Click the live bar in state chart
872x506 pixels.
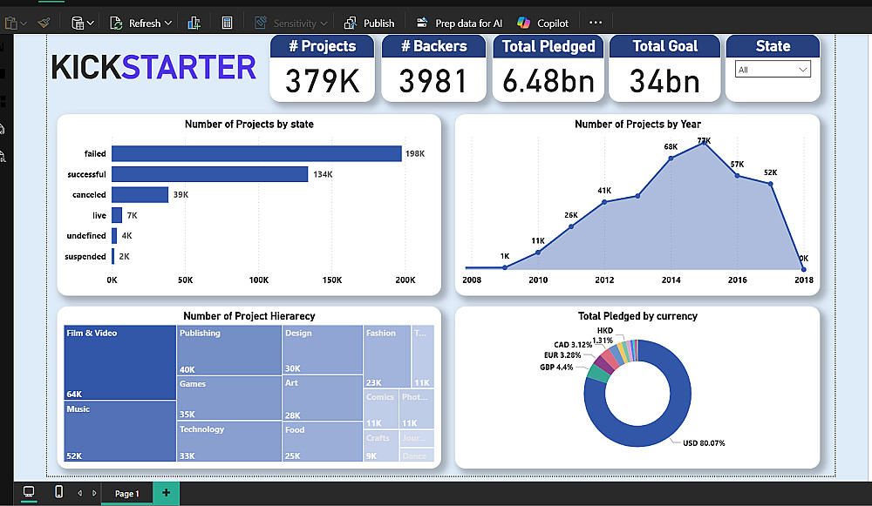click(117, 215)
